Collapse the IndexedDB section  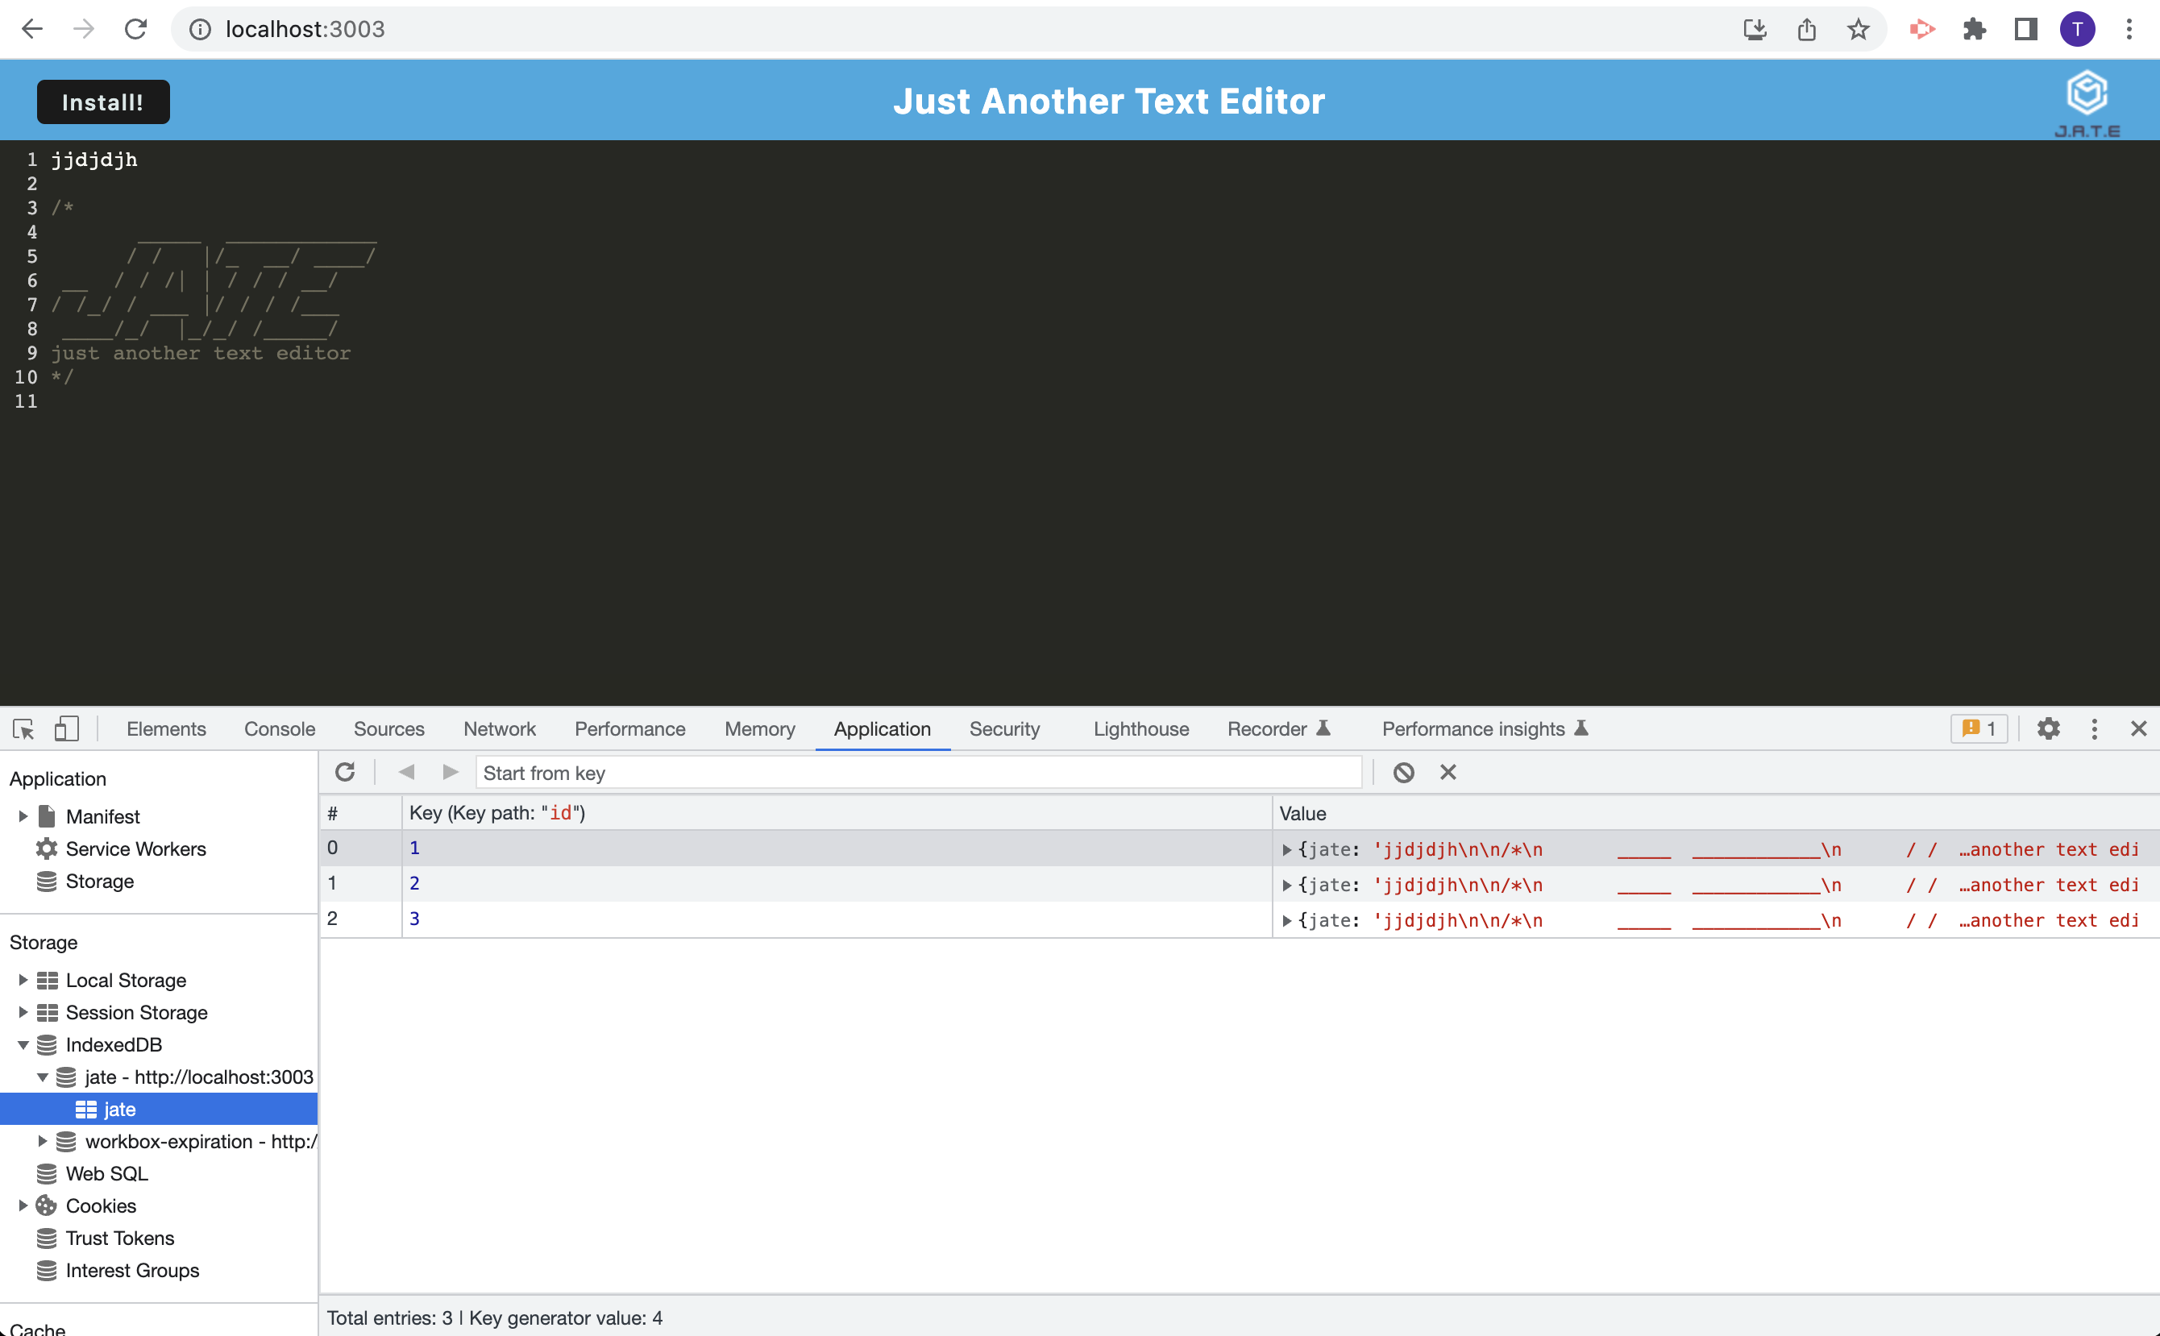click(22, 1044)
